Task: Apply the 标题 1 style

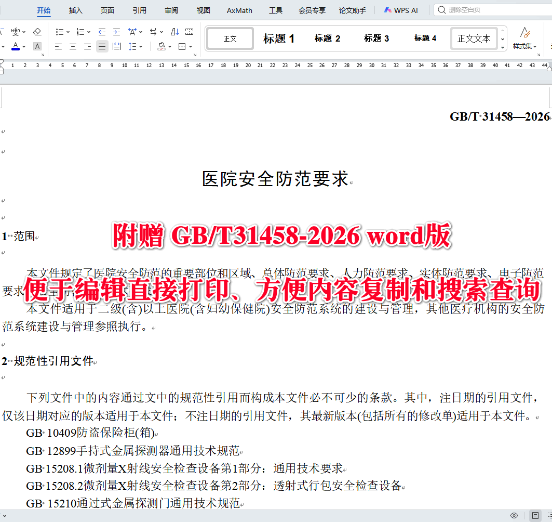Action: [279, 38]
